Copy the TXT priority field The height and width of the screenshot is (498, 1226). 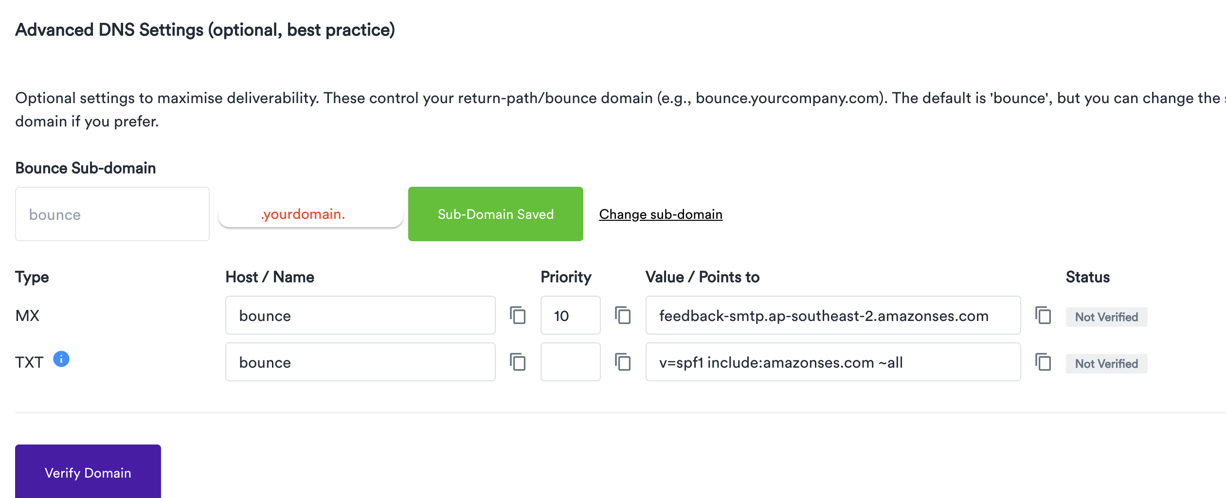[623, 362]
